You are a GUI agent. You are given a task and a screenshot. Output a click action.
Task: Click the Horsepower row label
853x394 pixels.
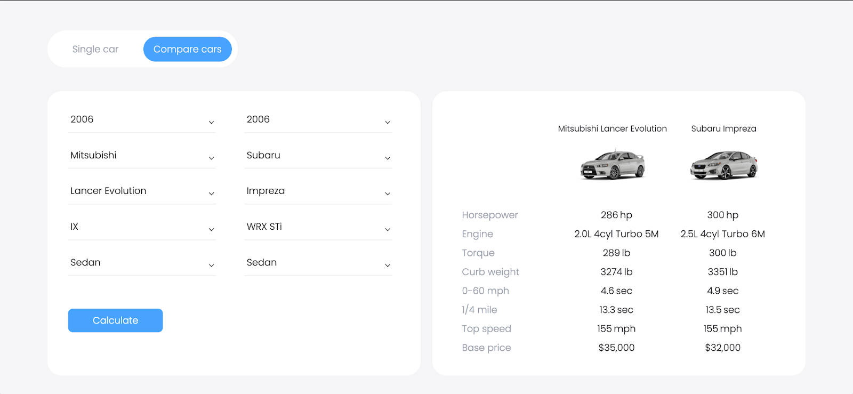point(489,215)
